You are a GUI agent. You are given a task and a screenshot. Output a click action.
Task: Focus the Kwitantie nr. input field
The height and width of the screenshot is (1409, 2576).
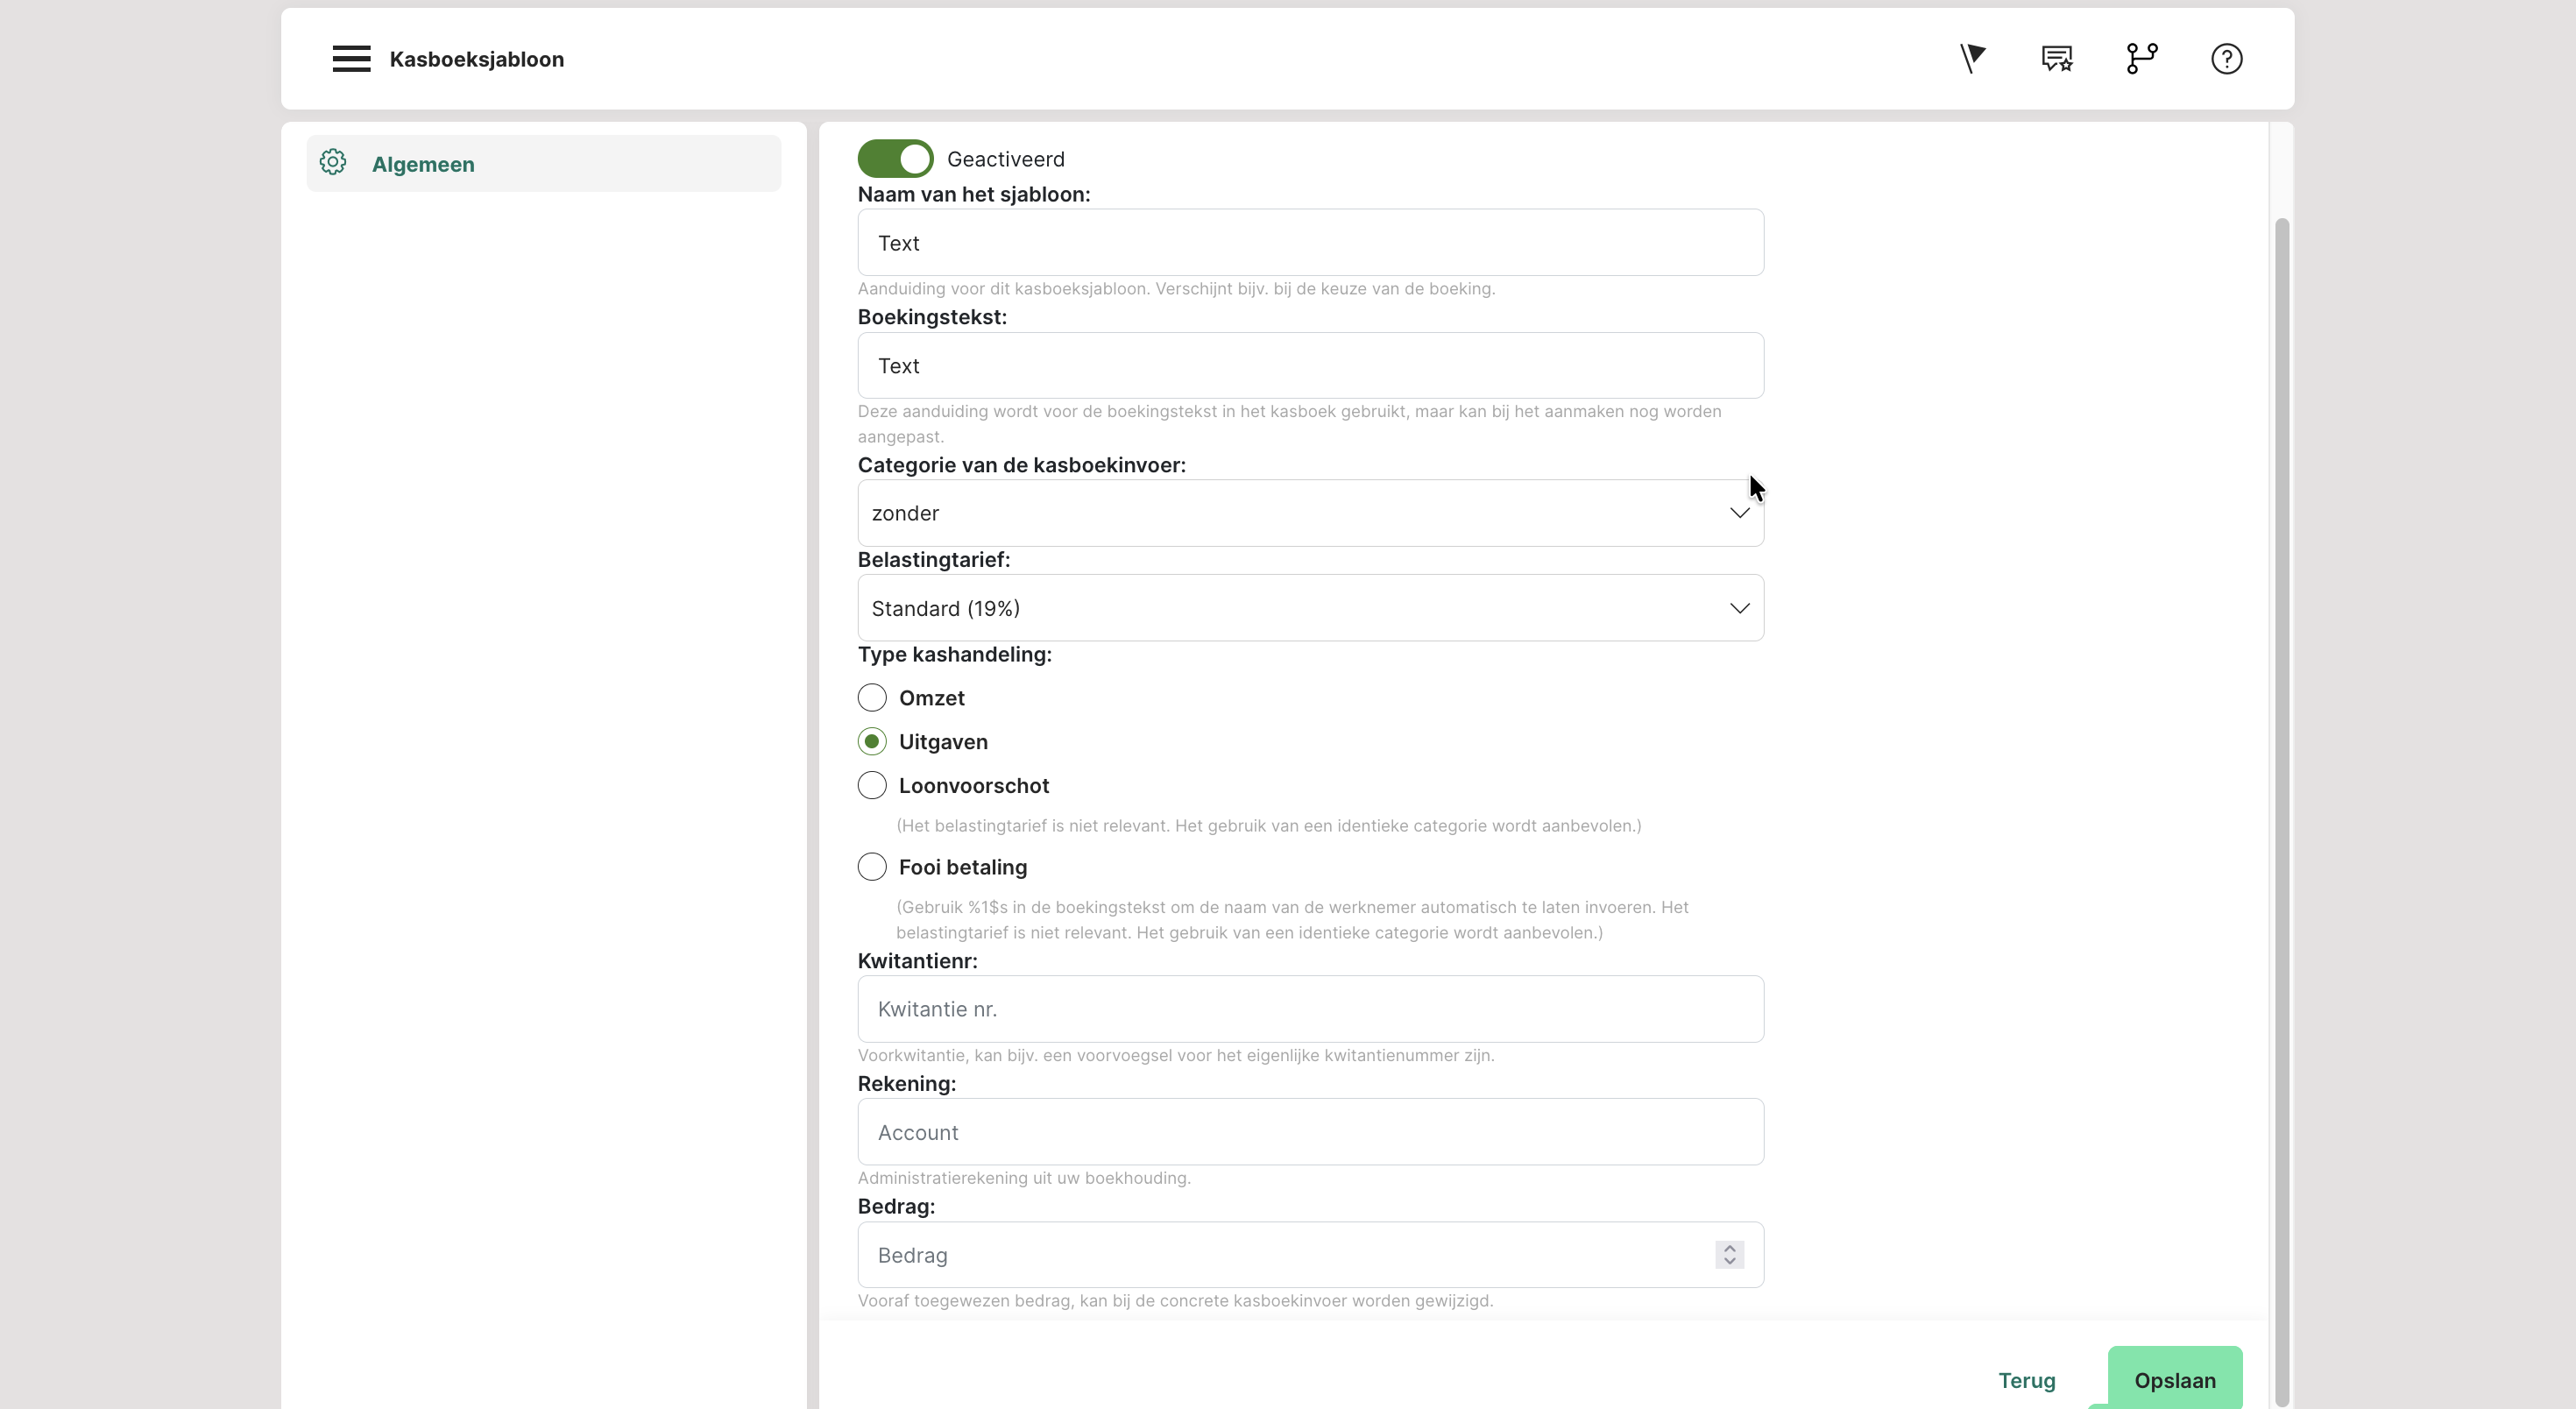1310,1009
